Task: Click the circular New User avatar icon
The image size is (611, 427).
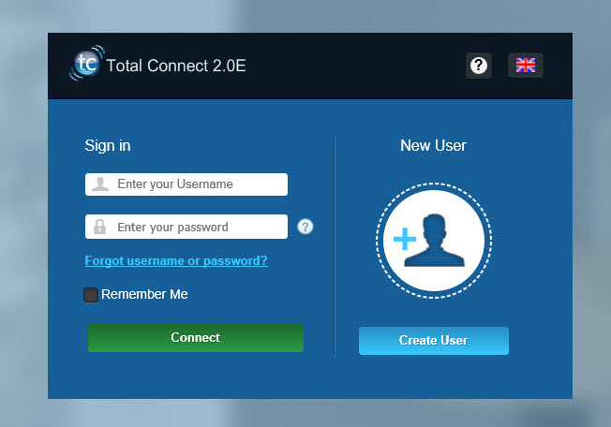Action: [431, 239]
